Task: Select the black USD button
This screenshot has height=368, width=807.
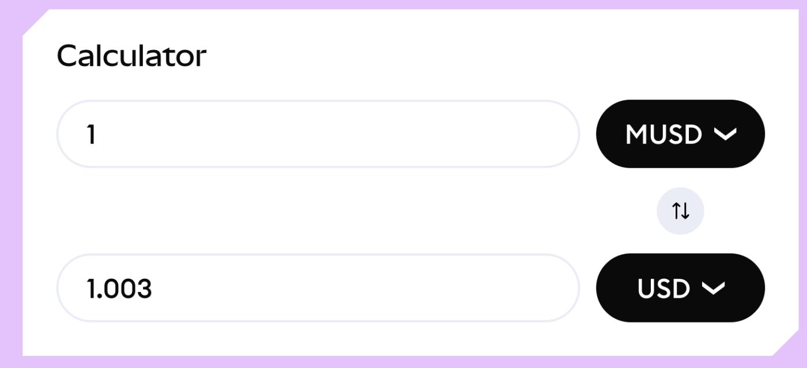Action: pos(680,287)
